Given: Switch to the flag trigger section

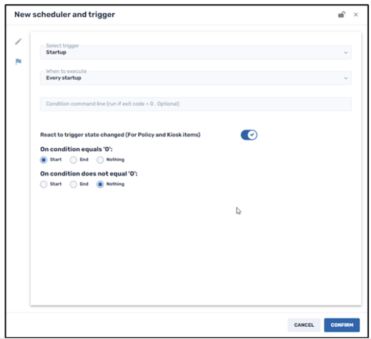Looking at the screenshot, I should click(x=18, y=62).
